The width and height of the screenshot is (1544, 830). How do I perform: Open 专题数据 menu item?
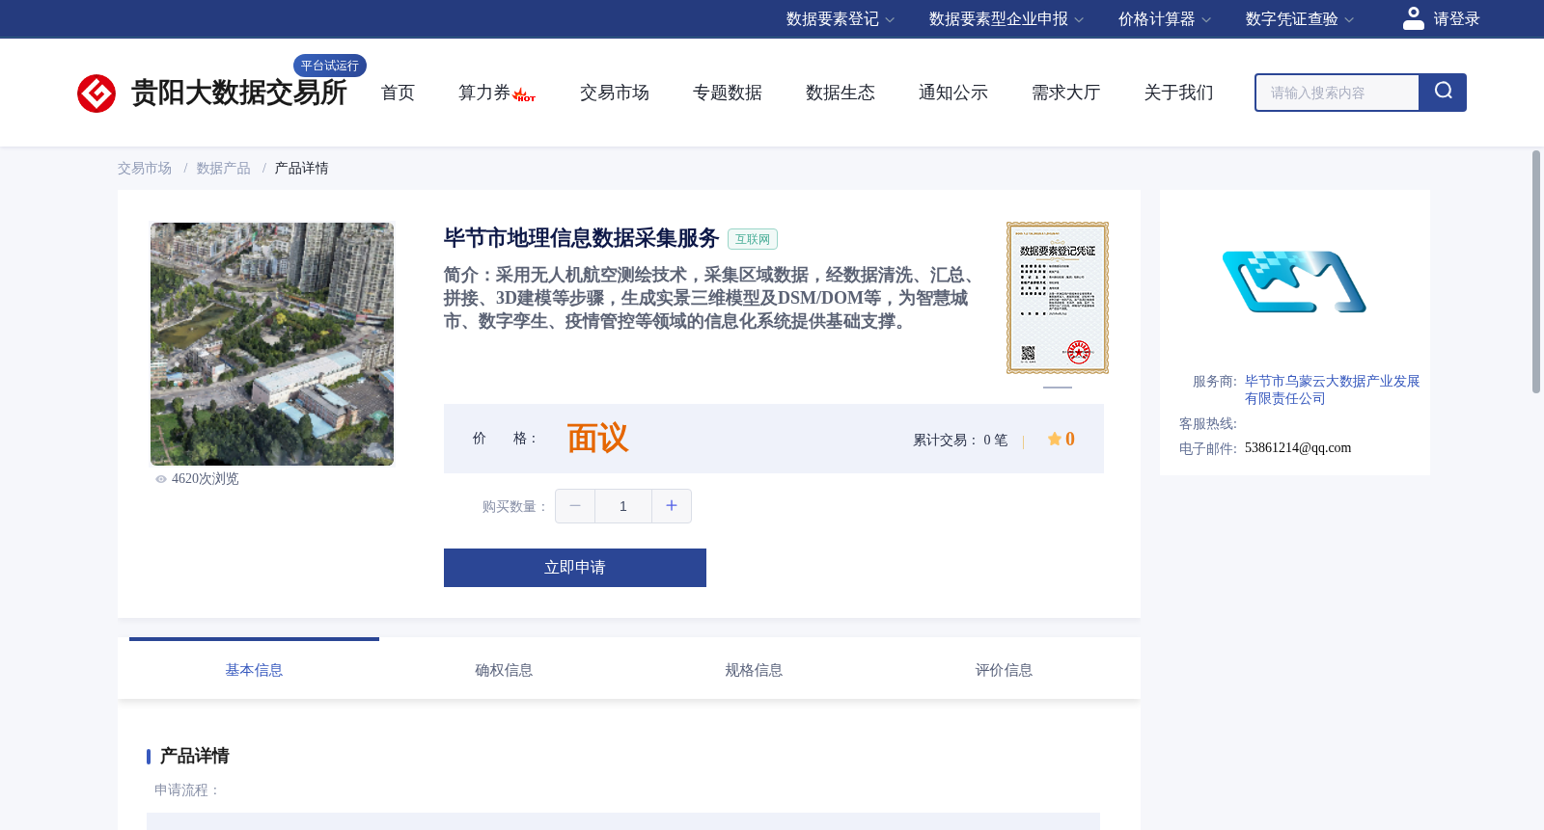click(728, 93)
